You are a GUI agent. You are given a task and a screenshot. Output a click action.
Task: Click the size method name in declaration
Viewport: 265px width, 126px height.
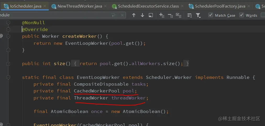pos(59,64)
